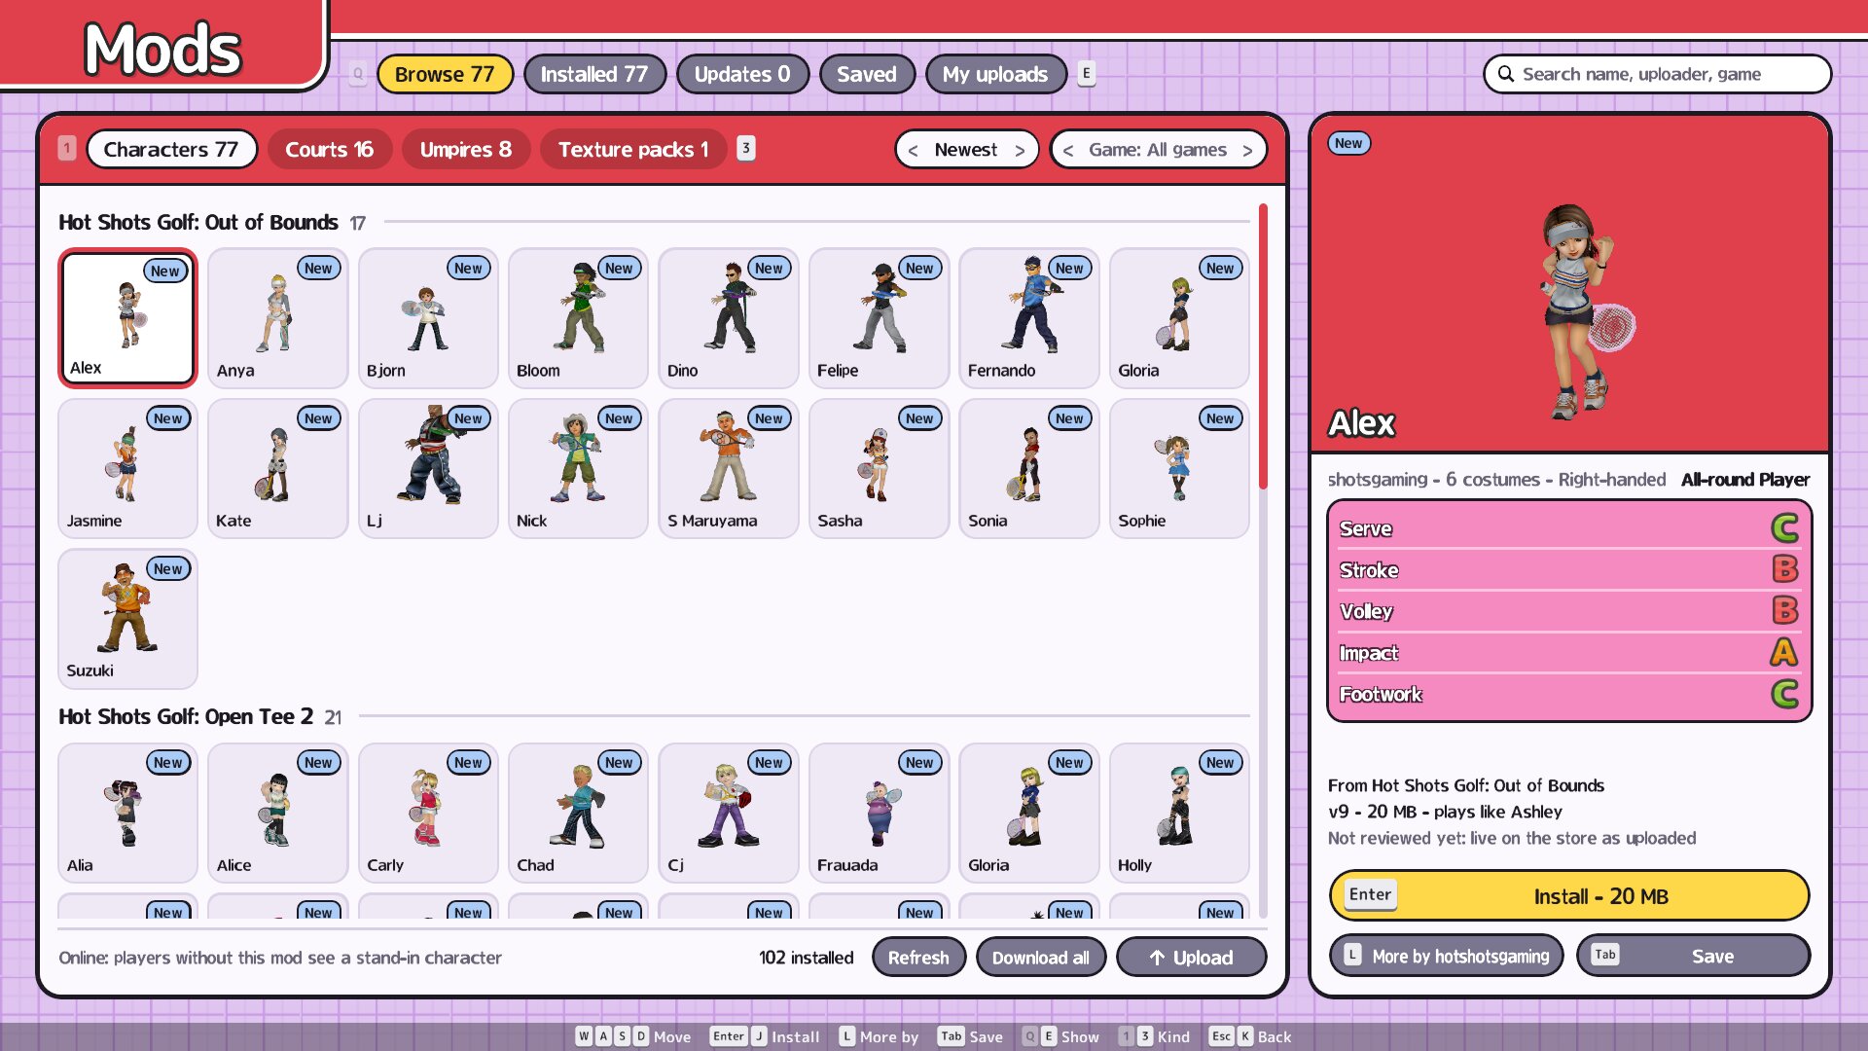Select the Open Tee 2 Gloria card
1868x1051 pixels.
click(x=1029, y=813)
